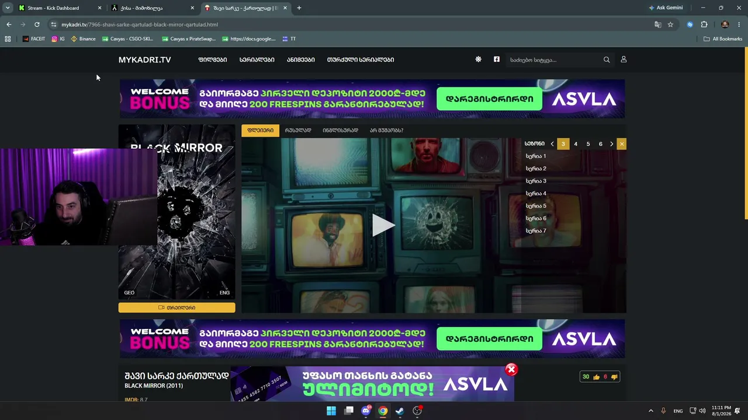Click the დარეგისტრირდი button in top banner

point(489,99)
